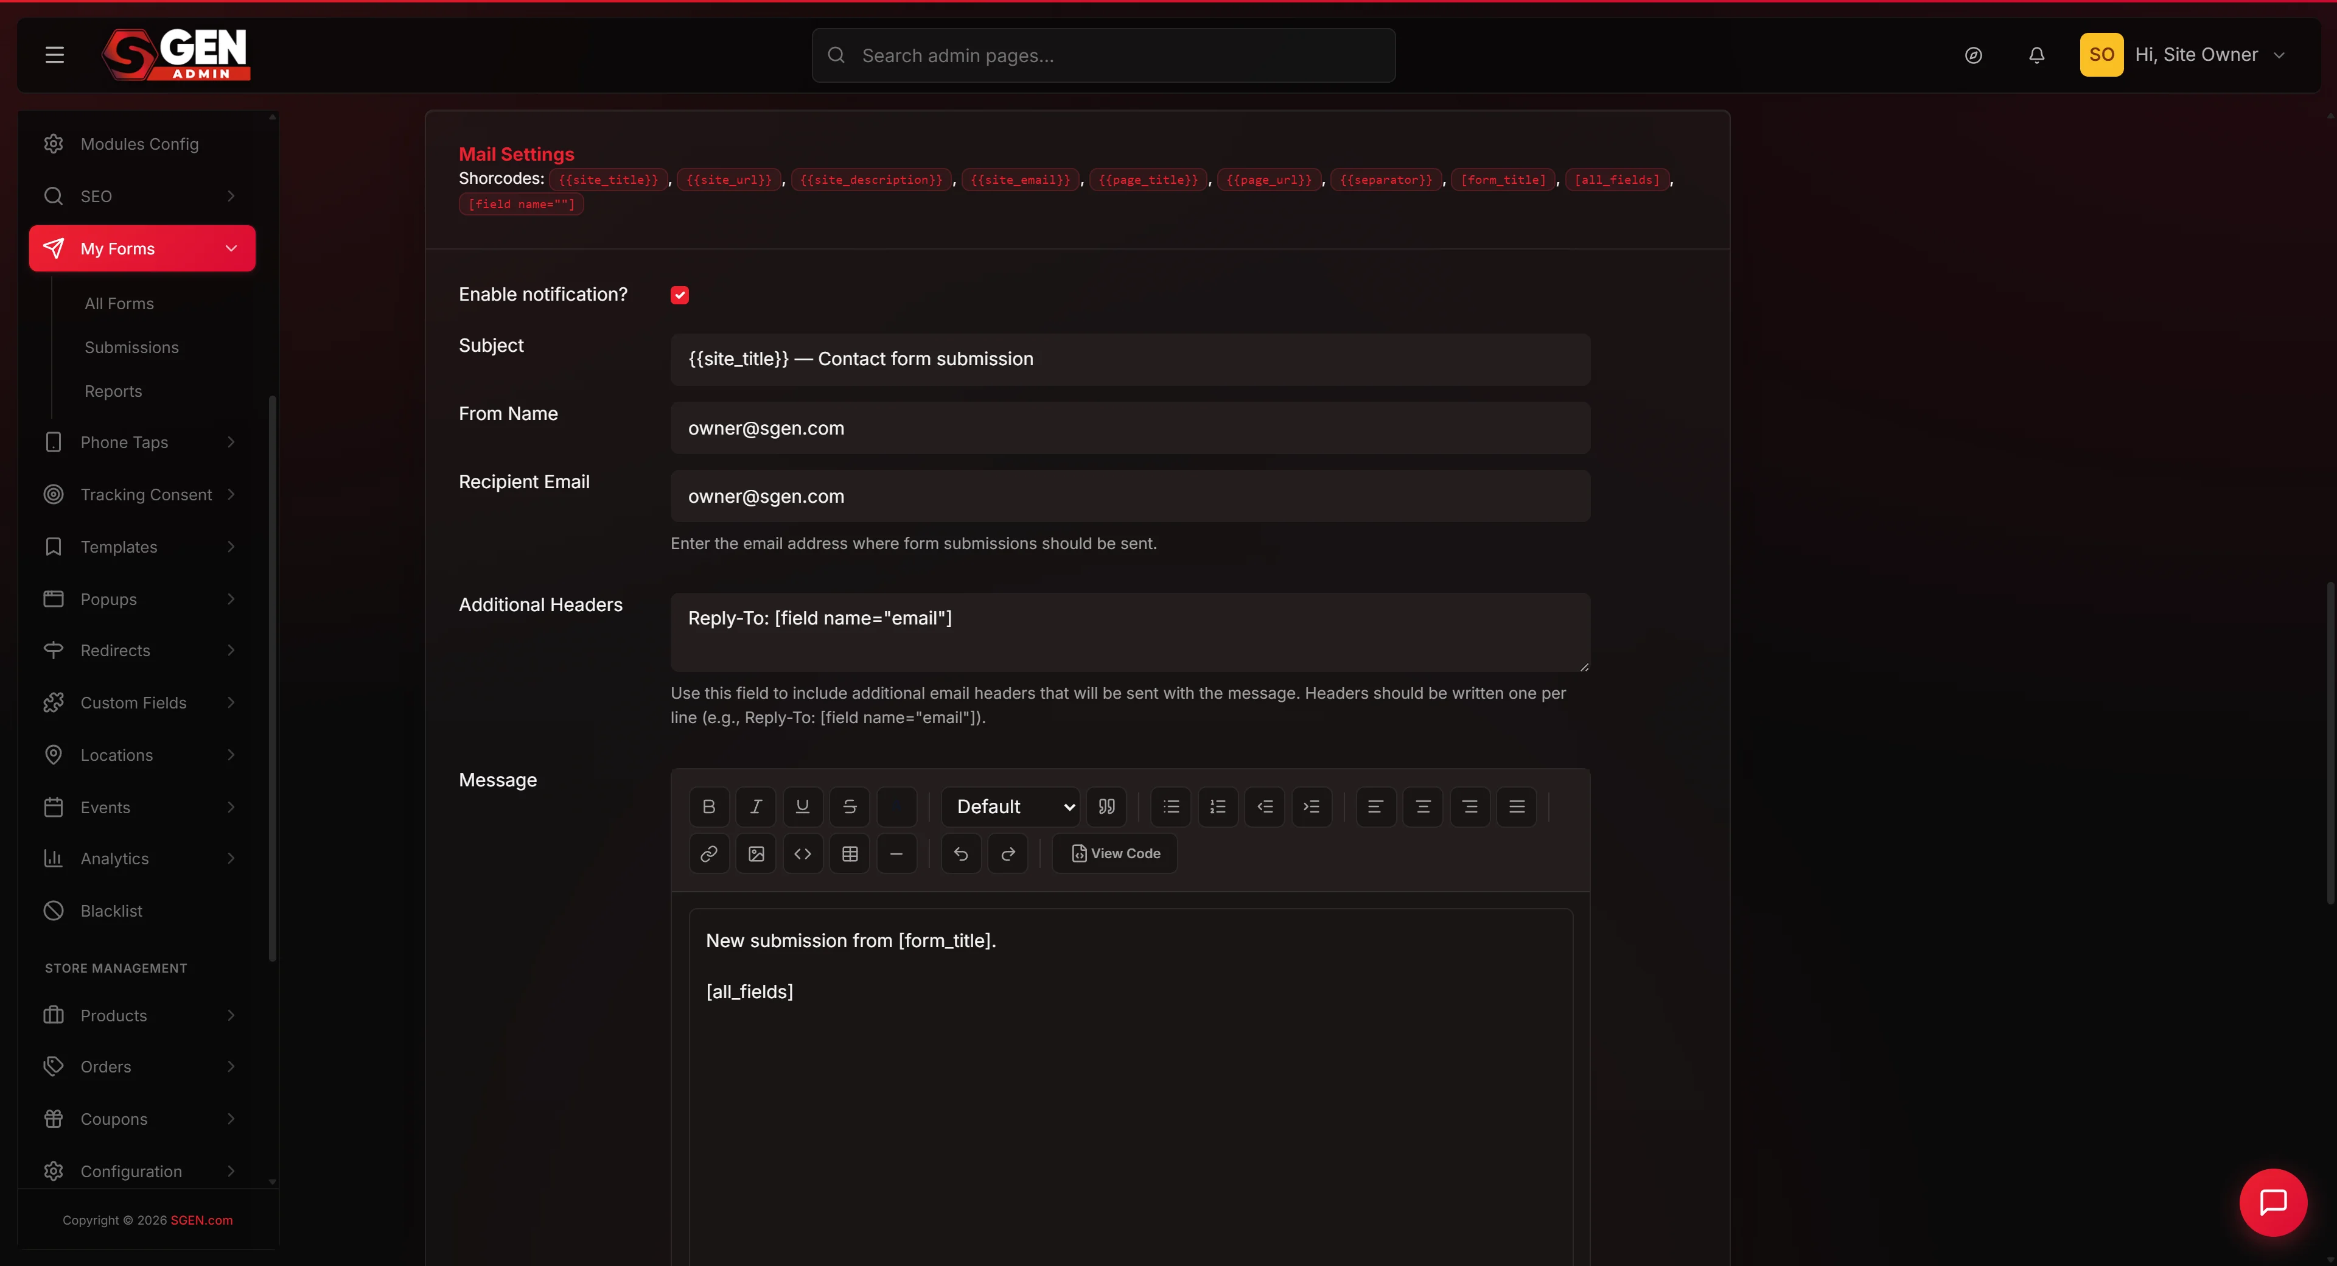This screenshot has height=1266, width=2337.
Task: Insert an image into the message
Action: (756, 854)
